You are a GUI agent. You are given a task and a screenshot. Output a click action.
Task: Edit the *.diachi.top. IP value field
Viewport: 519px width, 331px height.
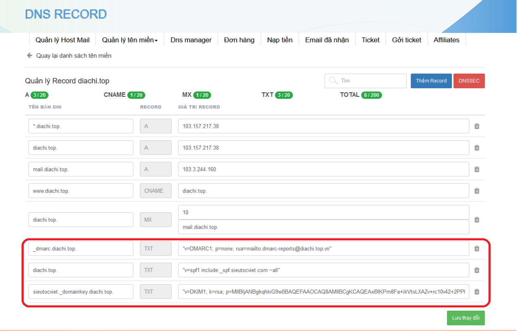(324, 126)
